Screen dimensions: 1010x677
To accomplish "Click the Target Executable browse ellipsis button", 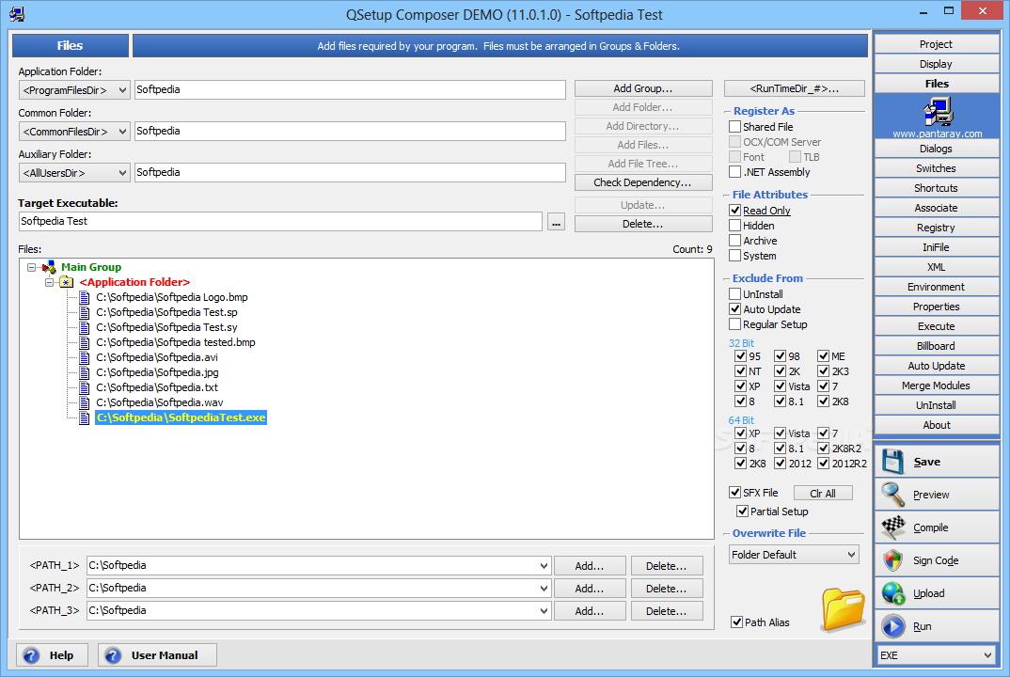I will (557, 222).
